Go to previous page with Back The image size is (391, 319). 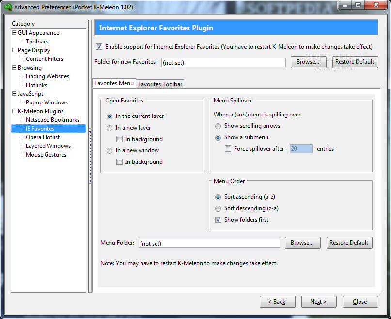[x=278, y=302]
